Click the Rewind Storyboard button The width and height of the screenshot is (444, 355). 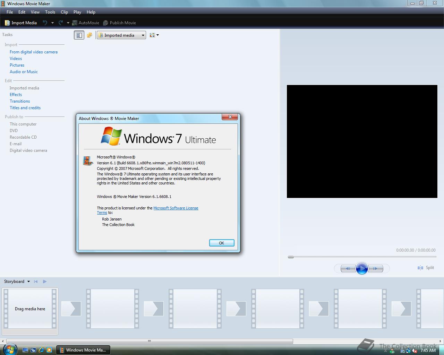pos(36,282)
